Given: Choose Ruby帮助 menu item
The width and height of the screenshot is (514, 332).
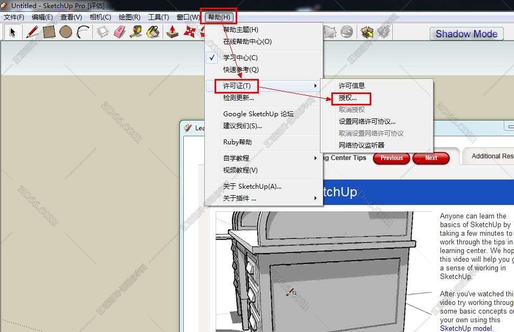Looking at the screenshot, I should tap(264, 142).
